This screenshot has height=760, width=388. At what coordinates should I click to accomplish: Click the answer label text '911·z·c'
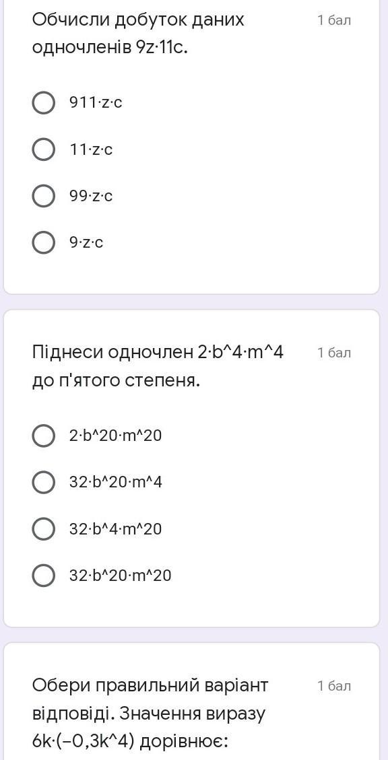point(96,103)
